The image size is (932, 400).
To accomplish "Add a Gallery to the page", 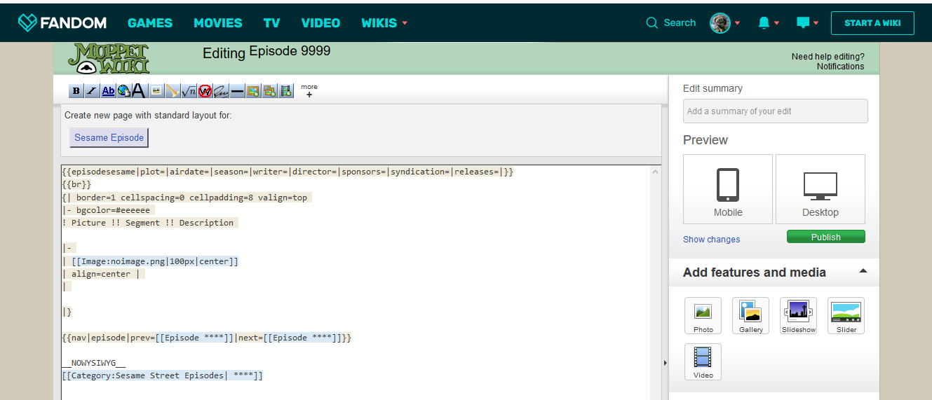I will point(750,316).
